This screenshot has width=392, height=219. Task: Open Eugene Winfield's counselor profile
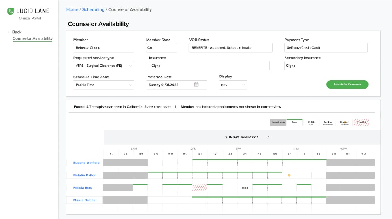(x=86, y=163)
